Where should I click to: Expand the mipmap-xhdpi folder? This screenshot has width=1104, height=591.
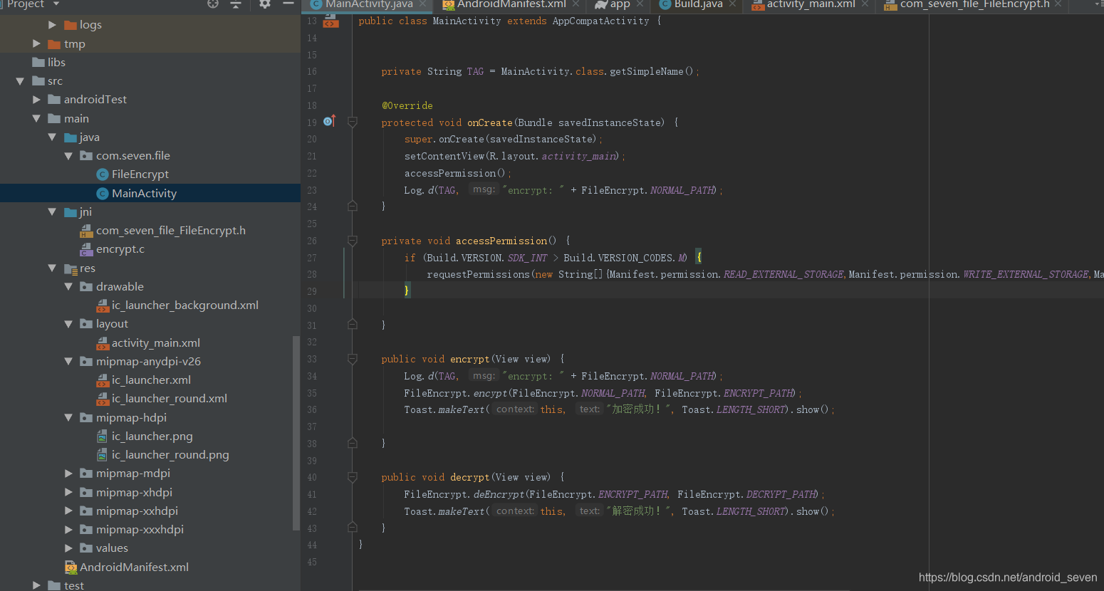(x=68, y=492)
